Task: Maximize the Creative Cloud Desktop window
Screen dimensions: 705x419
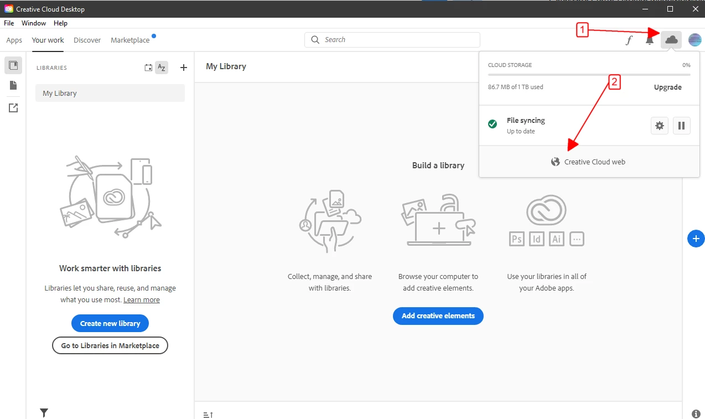Action: tap(670, 9)
